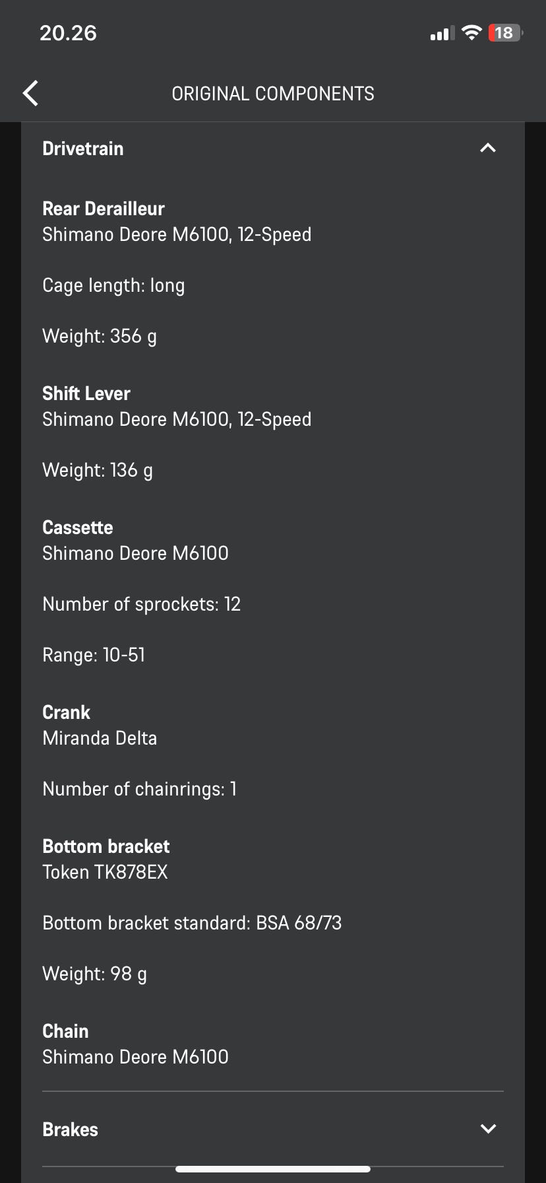This screenshot has height=1183, width=546.
Task: Collapse the Drivetrain section chevron
Action: click(488, 148)
